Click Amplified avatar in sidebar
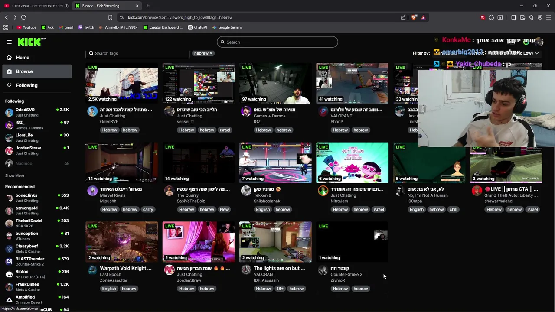The height and width of the screenshot is (312, 555). (9, 299)
